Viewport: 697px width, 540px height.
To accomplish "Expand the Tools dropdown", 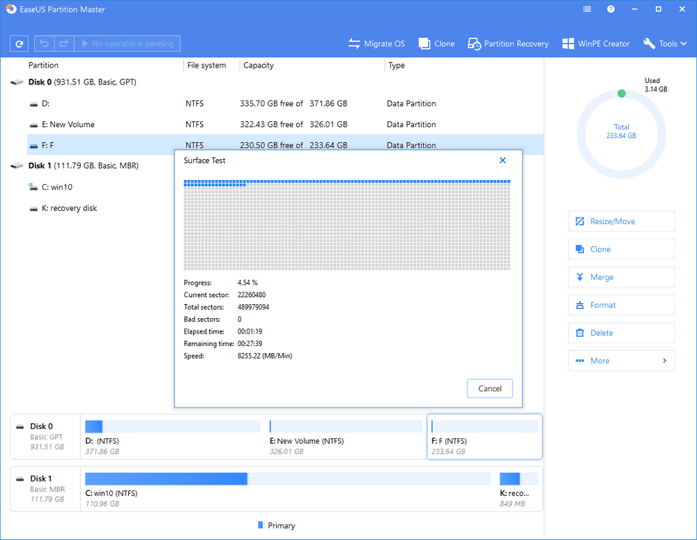I will click(x=666, y=44).
